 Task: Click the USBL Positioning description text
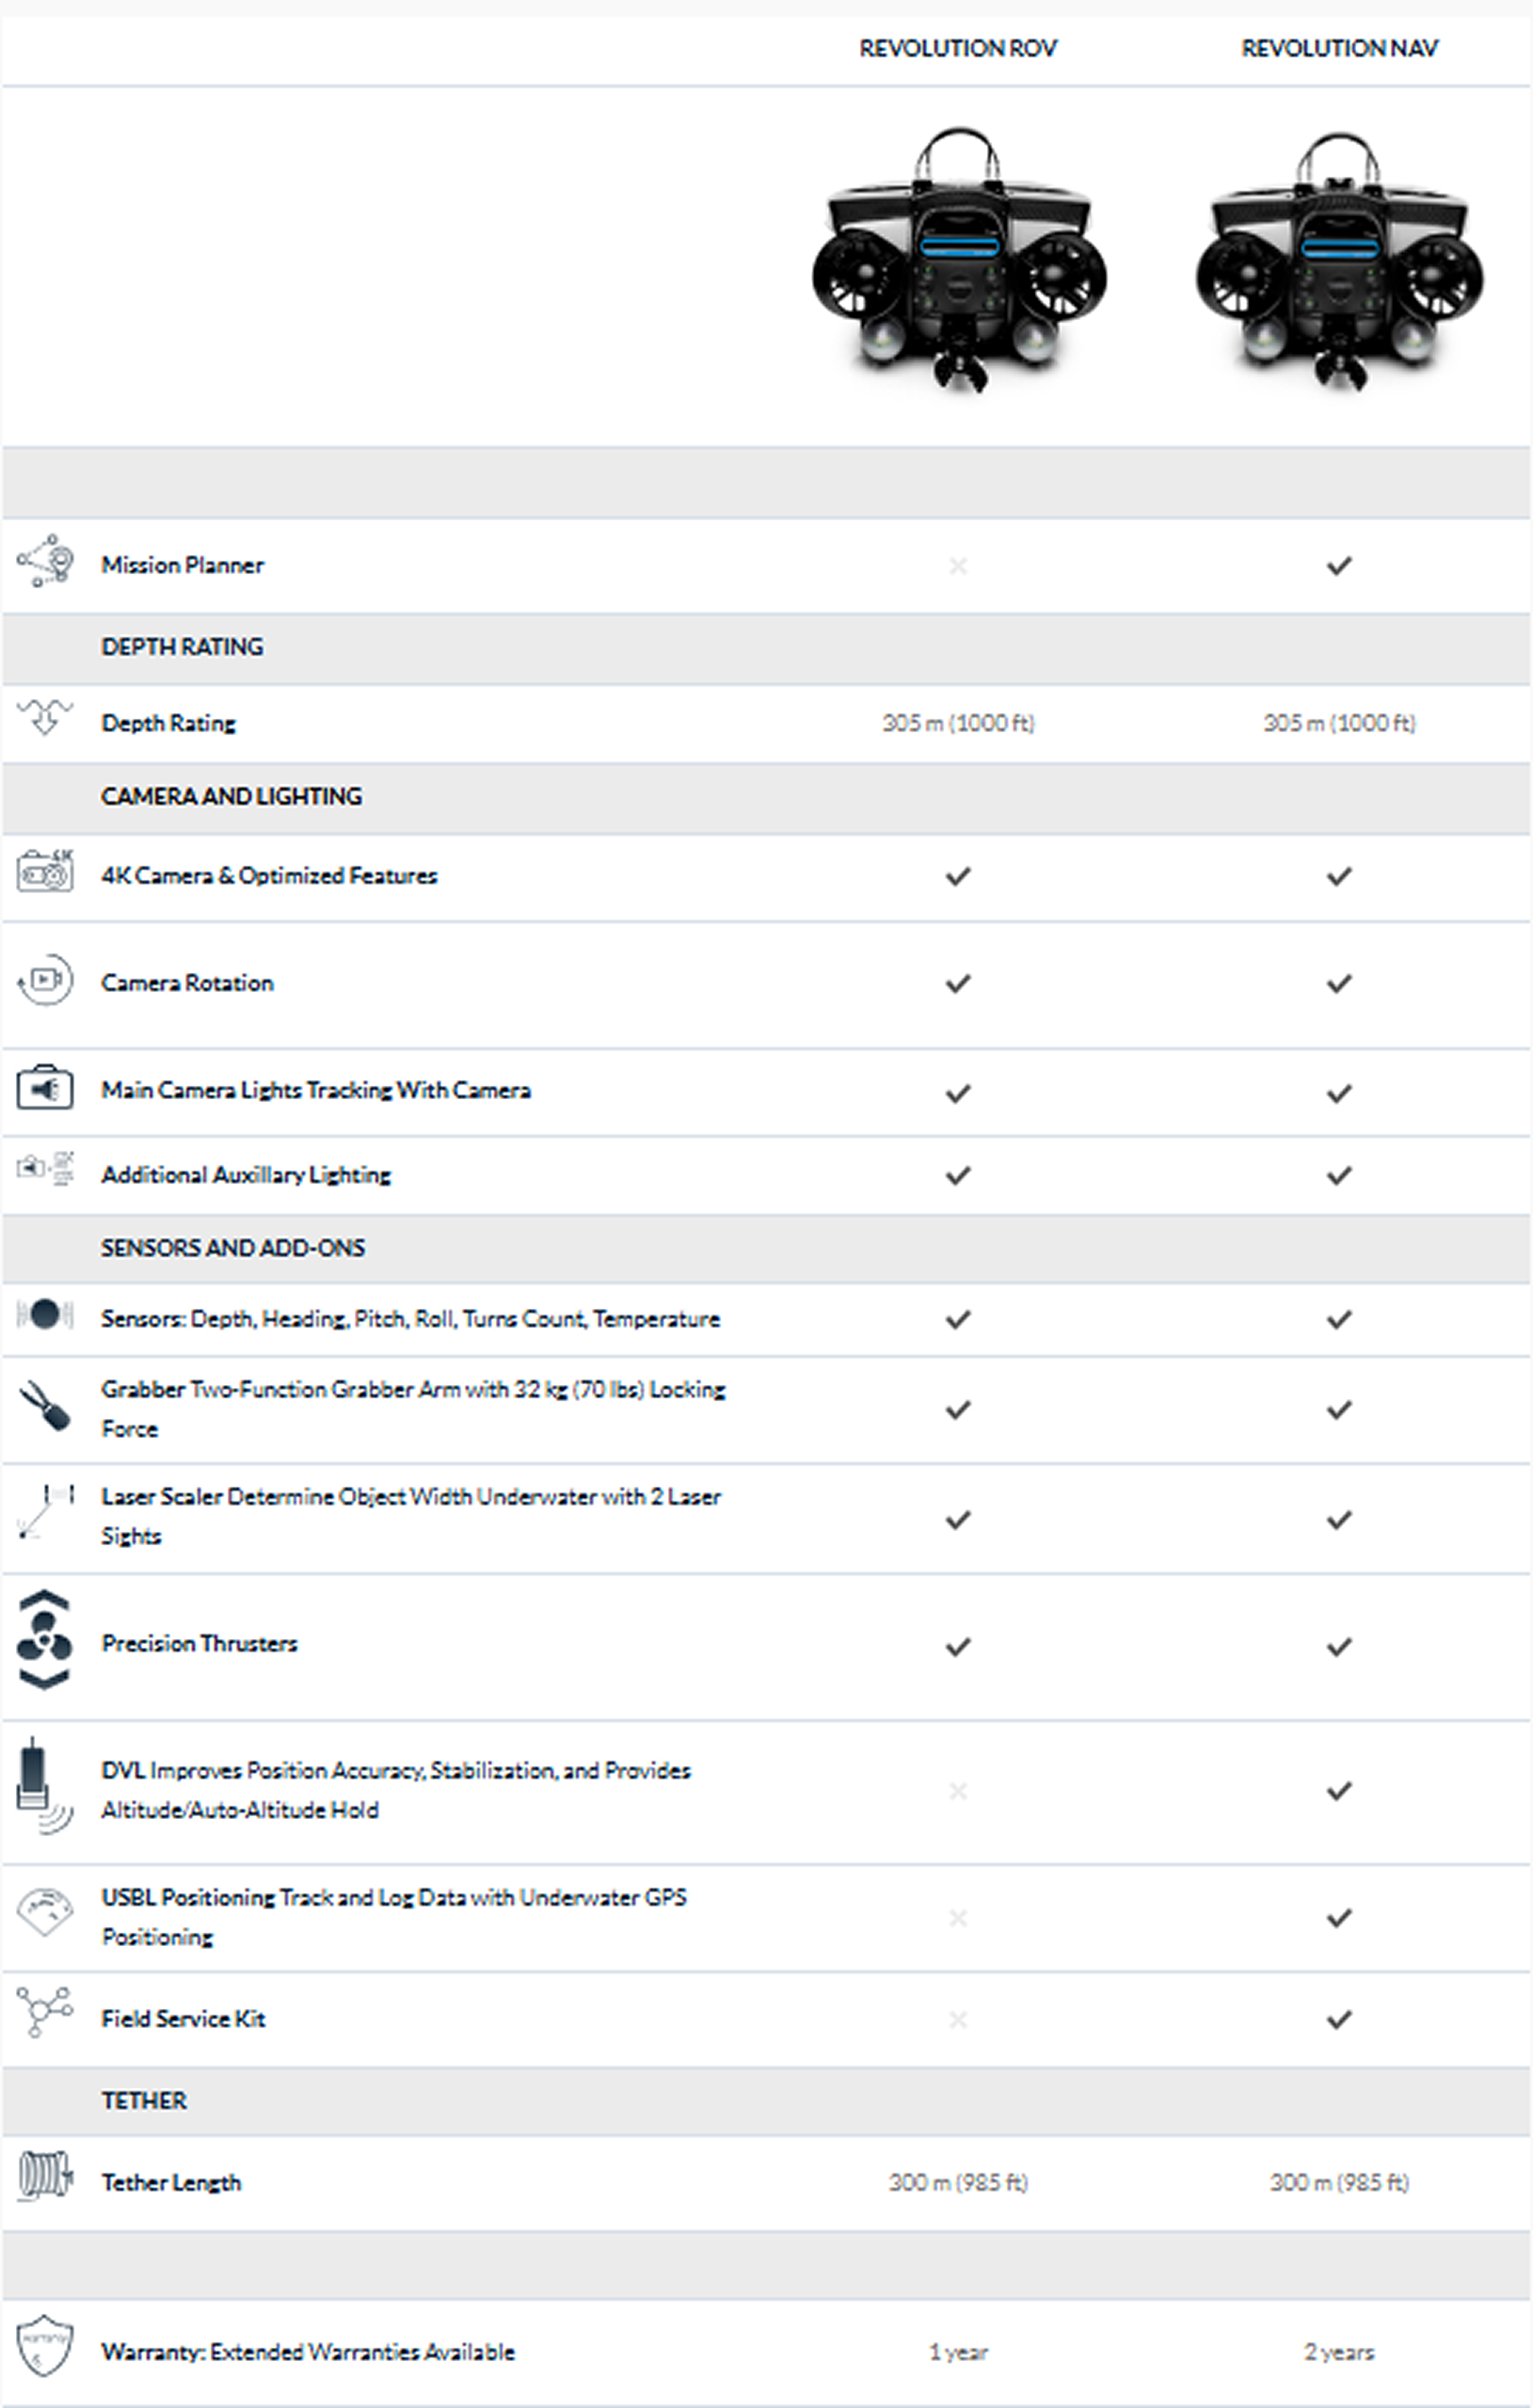click(x=394, y=1917)
